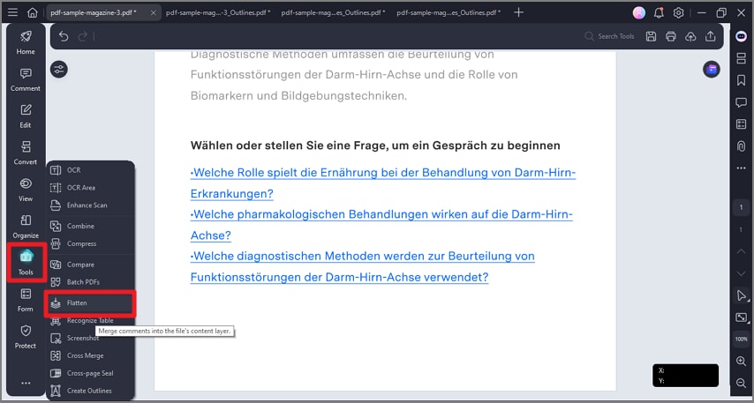Click the 100% zoom level
This screenshot has width=754, height=403.
click(741, 340)
